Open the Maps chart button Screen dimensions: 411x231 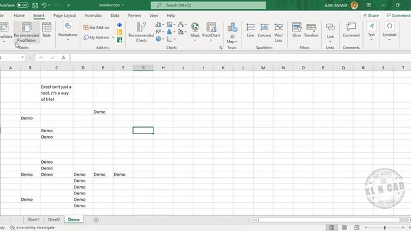tap(195, 32)
